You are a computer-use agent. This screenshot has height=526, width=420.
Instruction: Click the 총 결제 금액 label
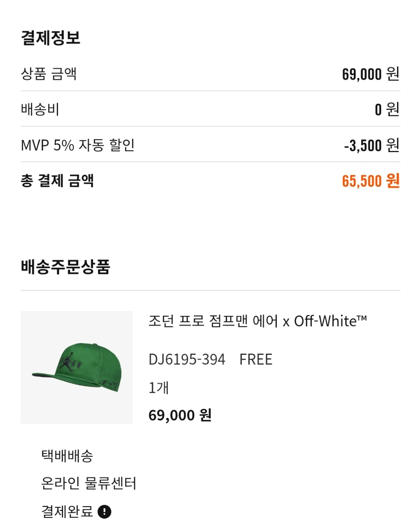57,180
